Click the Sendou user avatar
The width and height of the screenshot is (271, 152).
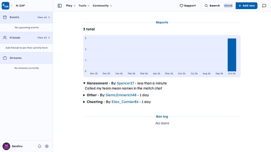point(6,146)
